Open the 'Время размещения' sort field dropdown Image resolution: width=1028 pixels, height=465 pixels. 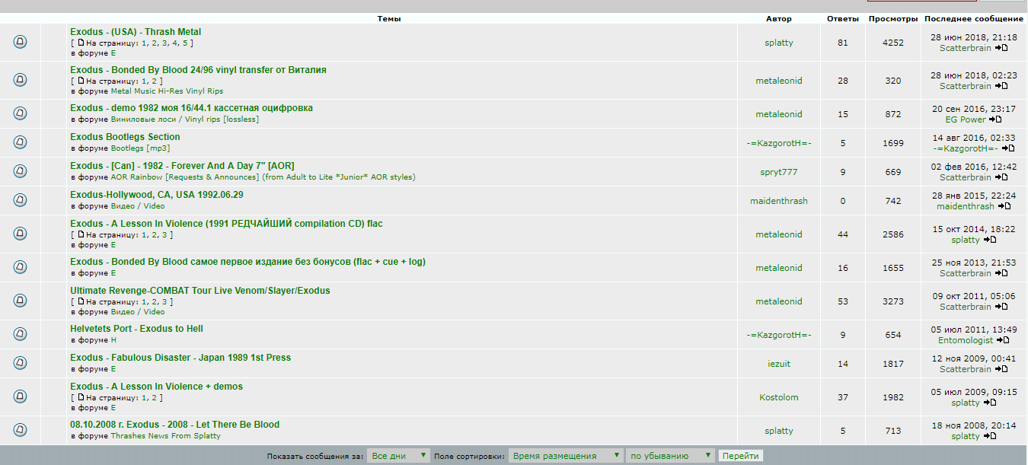[x=566, y=456]
